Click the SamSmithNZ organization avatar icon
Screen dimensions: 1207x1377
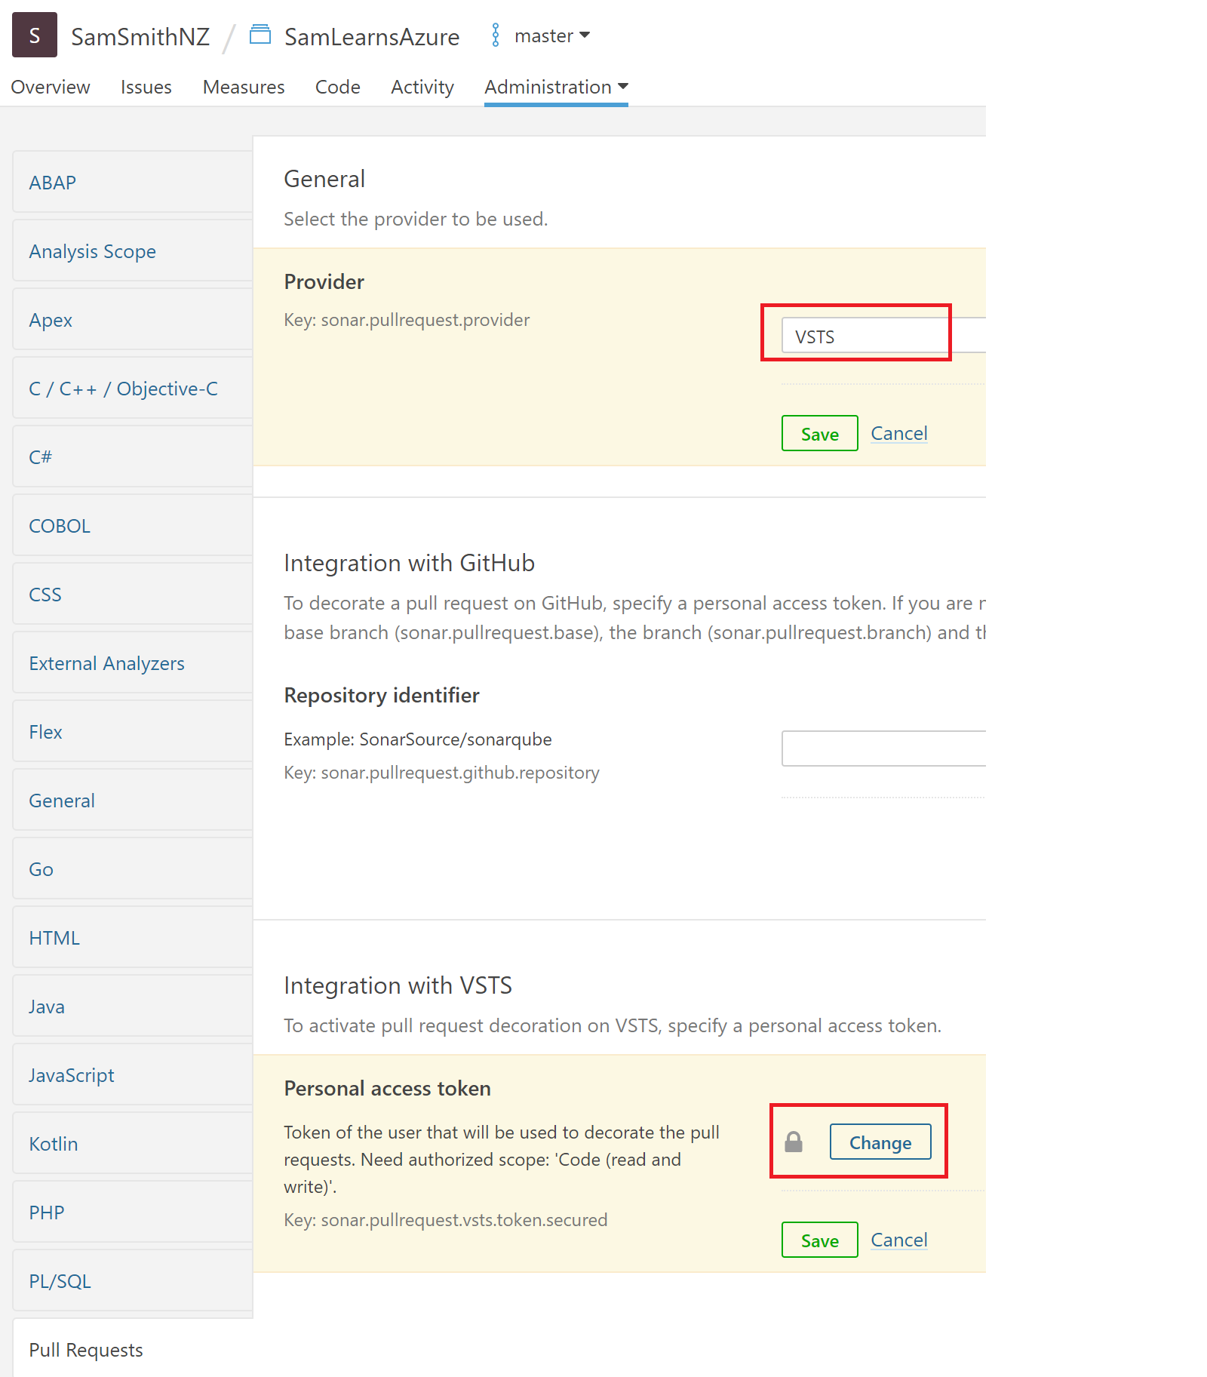(35, 35)
